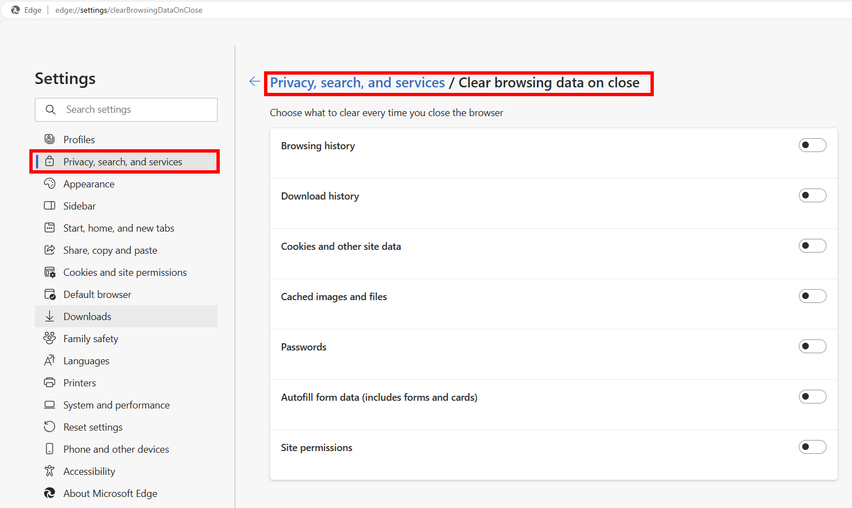Click the Printers icon
The image size is (852, 508).
50,383
